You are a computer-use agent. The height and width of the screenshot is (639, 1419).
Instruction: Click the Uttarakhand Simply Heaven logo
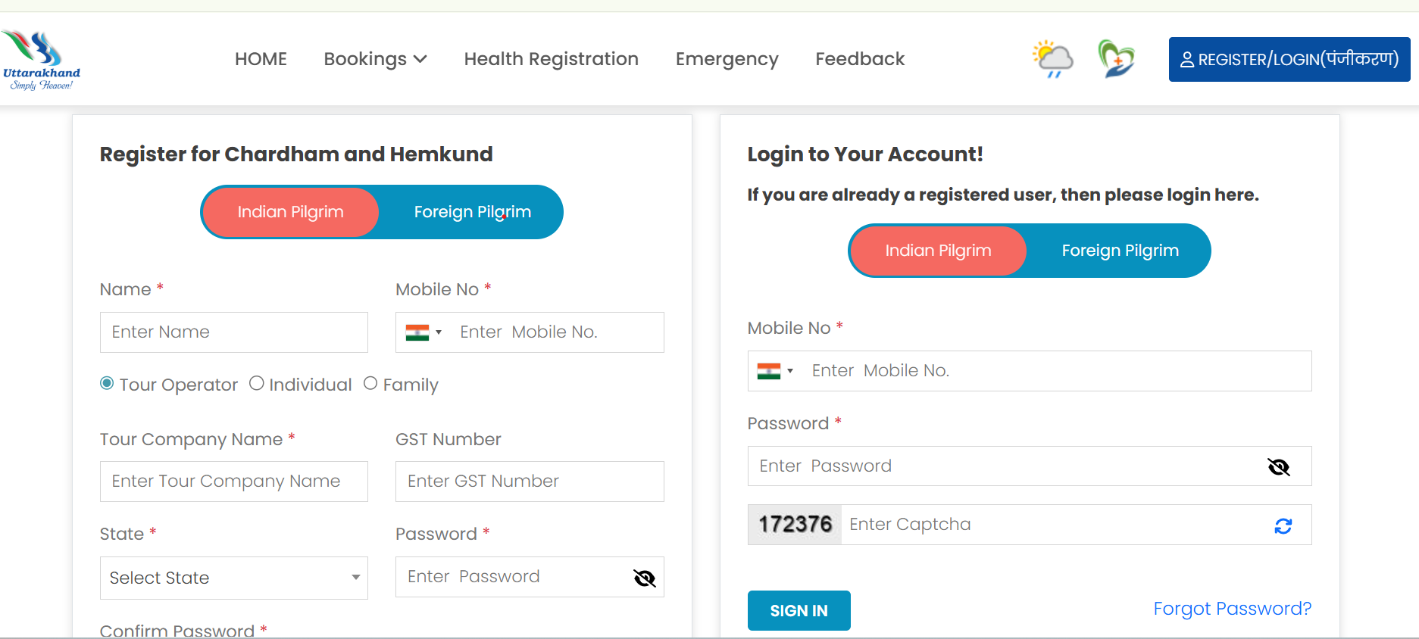(x=41, y=60)
